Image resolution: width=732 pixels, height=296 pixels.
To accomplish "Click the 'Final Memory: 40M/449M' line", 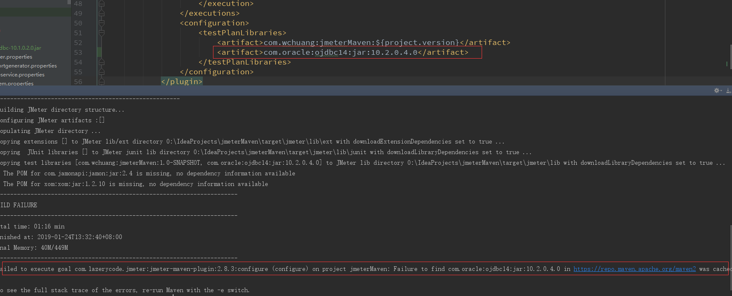I will click(x=34, y=248).
